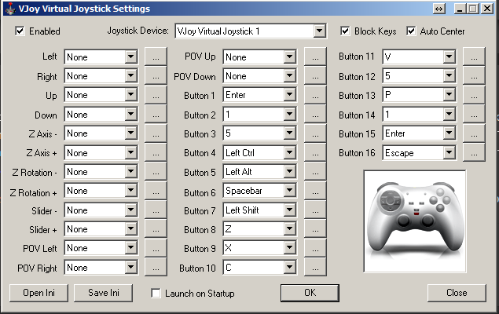Expand Button 8 dropdown showing Z
499x314 pixels.
[x=290, y=229]
